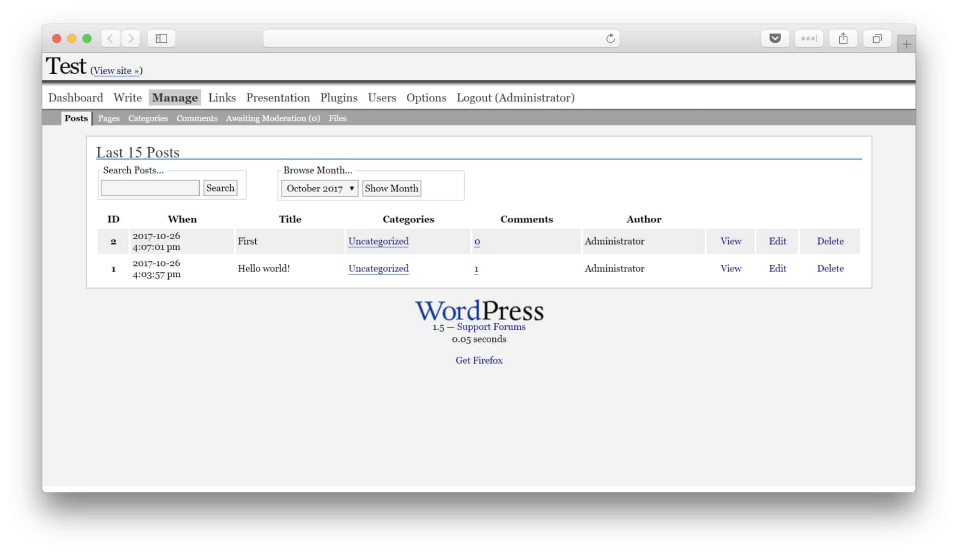Open a new browser tab
Image resolution: width=958 pixels, height=553 pixels.
click(906, 44)
